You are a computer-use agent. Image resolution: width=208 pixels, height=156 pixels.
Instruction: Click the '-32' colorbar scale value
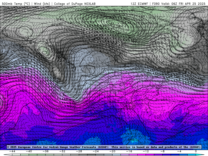coord(62,151)
